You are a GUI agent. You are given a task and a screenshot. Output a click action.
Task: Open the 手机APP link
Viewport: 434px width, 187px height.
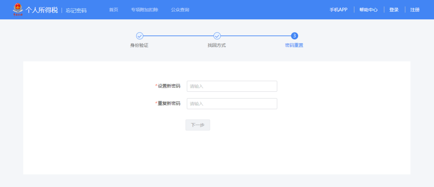pyautogui.click(x=338, y=10)
